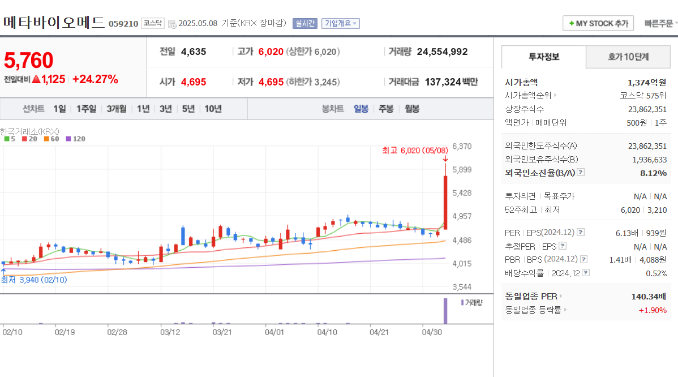The height and width of the screenshot is (377, 678).
Task: Click the 코스닥 575위 ranking value
Action: (643, 96)
